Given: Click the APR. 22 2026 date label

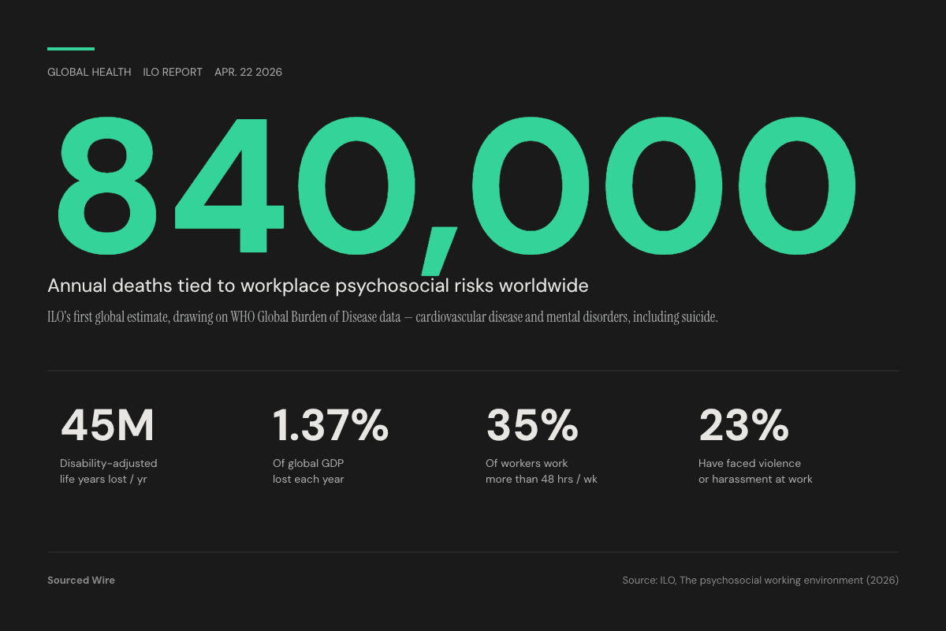Looking at the screenshot, I should [x=248, y=72].
